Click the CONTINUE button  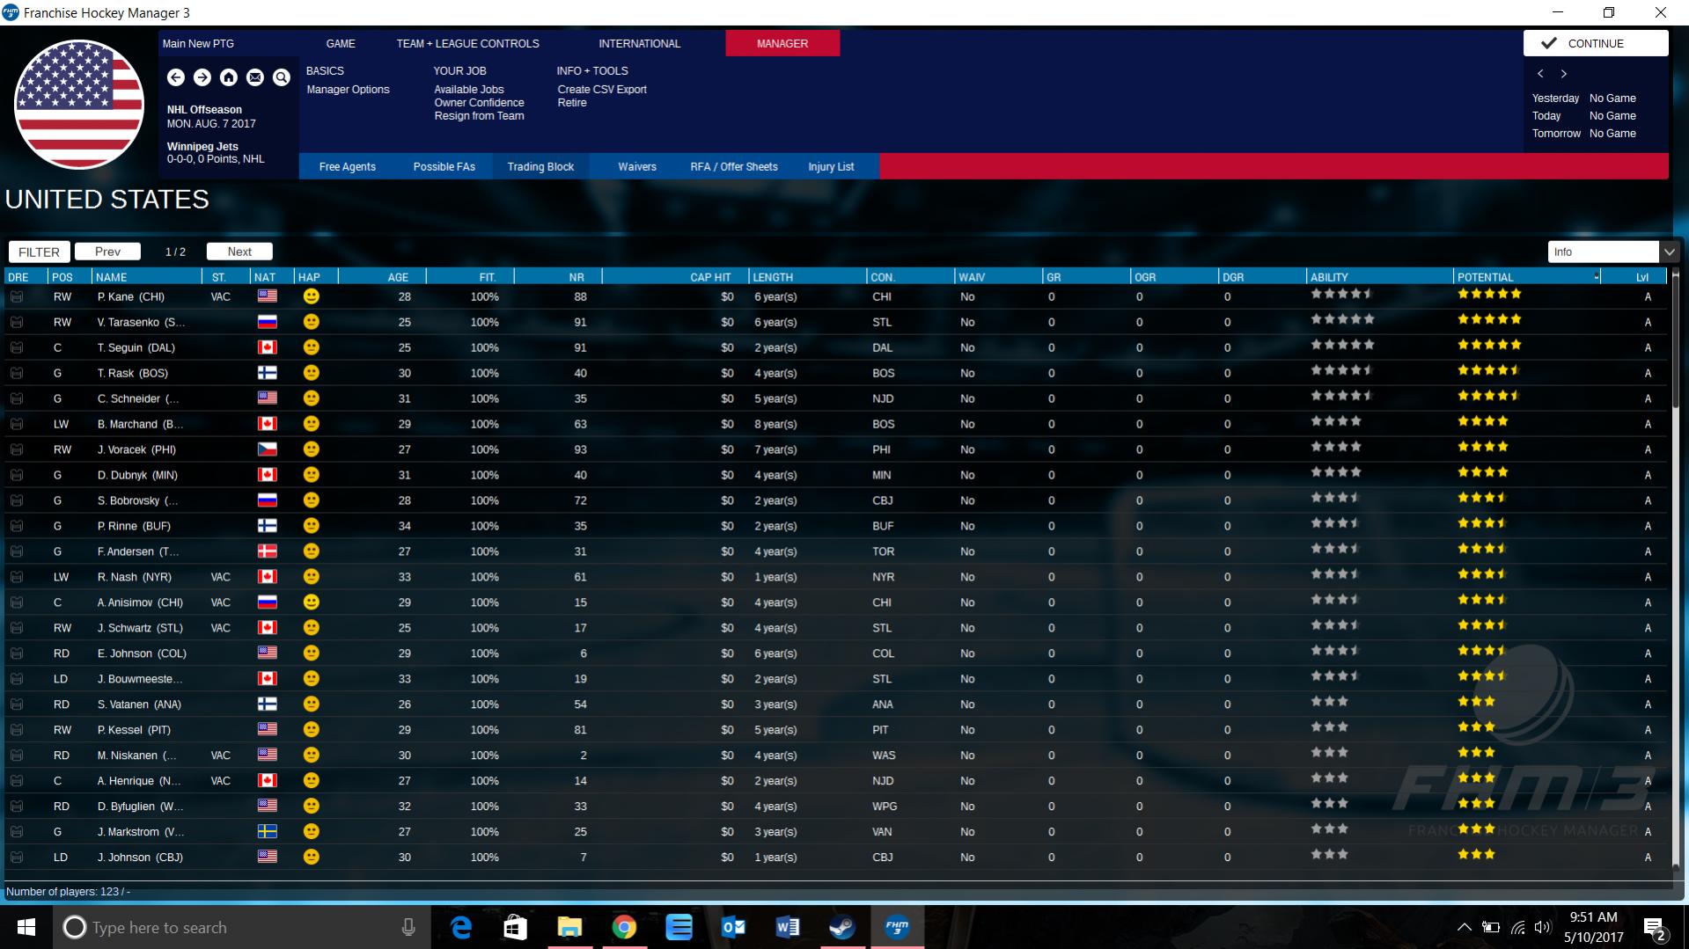click(1596, 43)
